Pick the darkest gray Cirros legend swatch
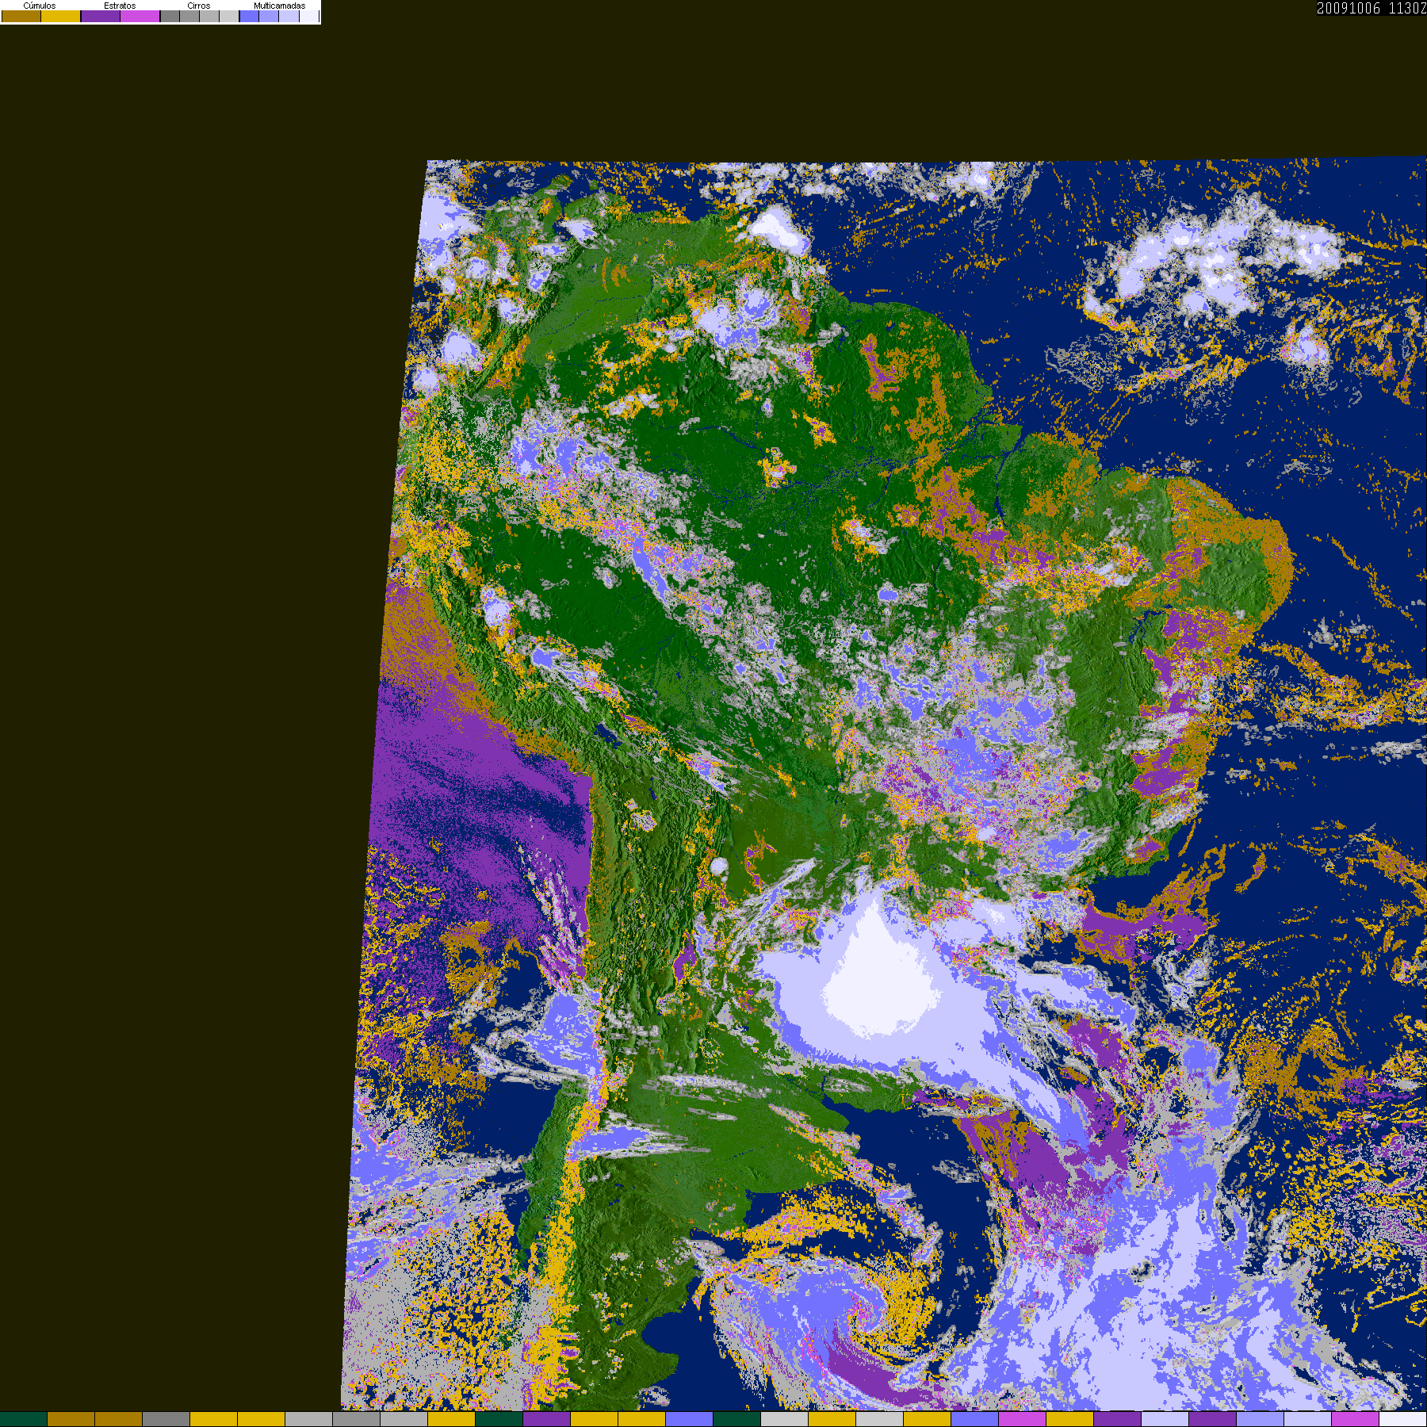 (x=170, y=16)
